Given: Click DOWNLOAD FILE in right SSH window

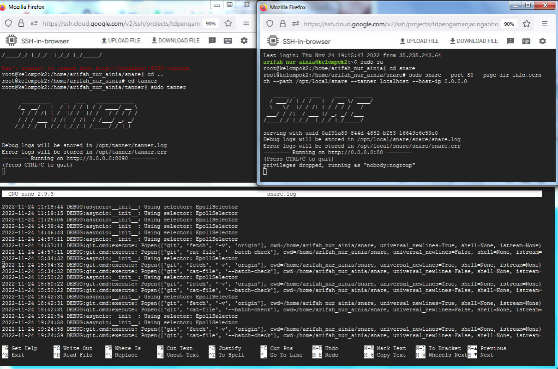Looking at the screenshot, I should point(474,41).
